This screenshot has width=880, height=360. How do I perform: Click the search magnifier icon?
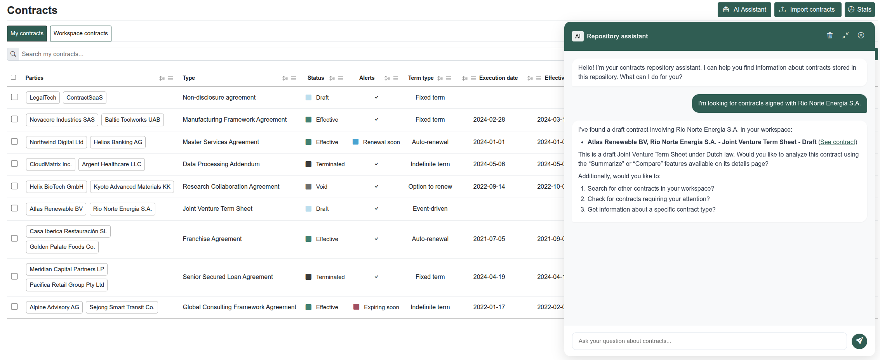click(13, 54)
